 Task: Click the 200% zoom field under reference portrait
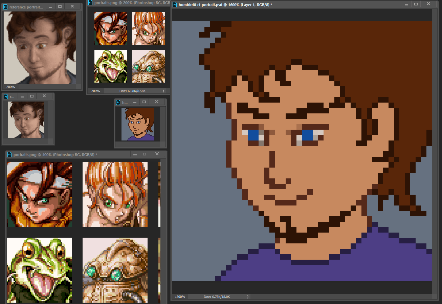pos(10,87)
